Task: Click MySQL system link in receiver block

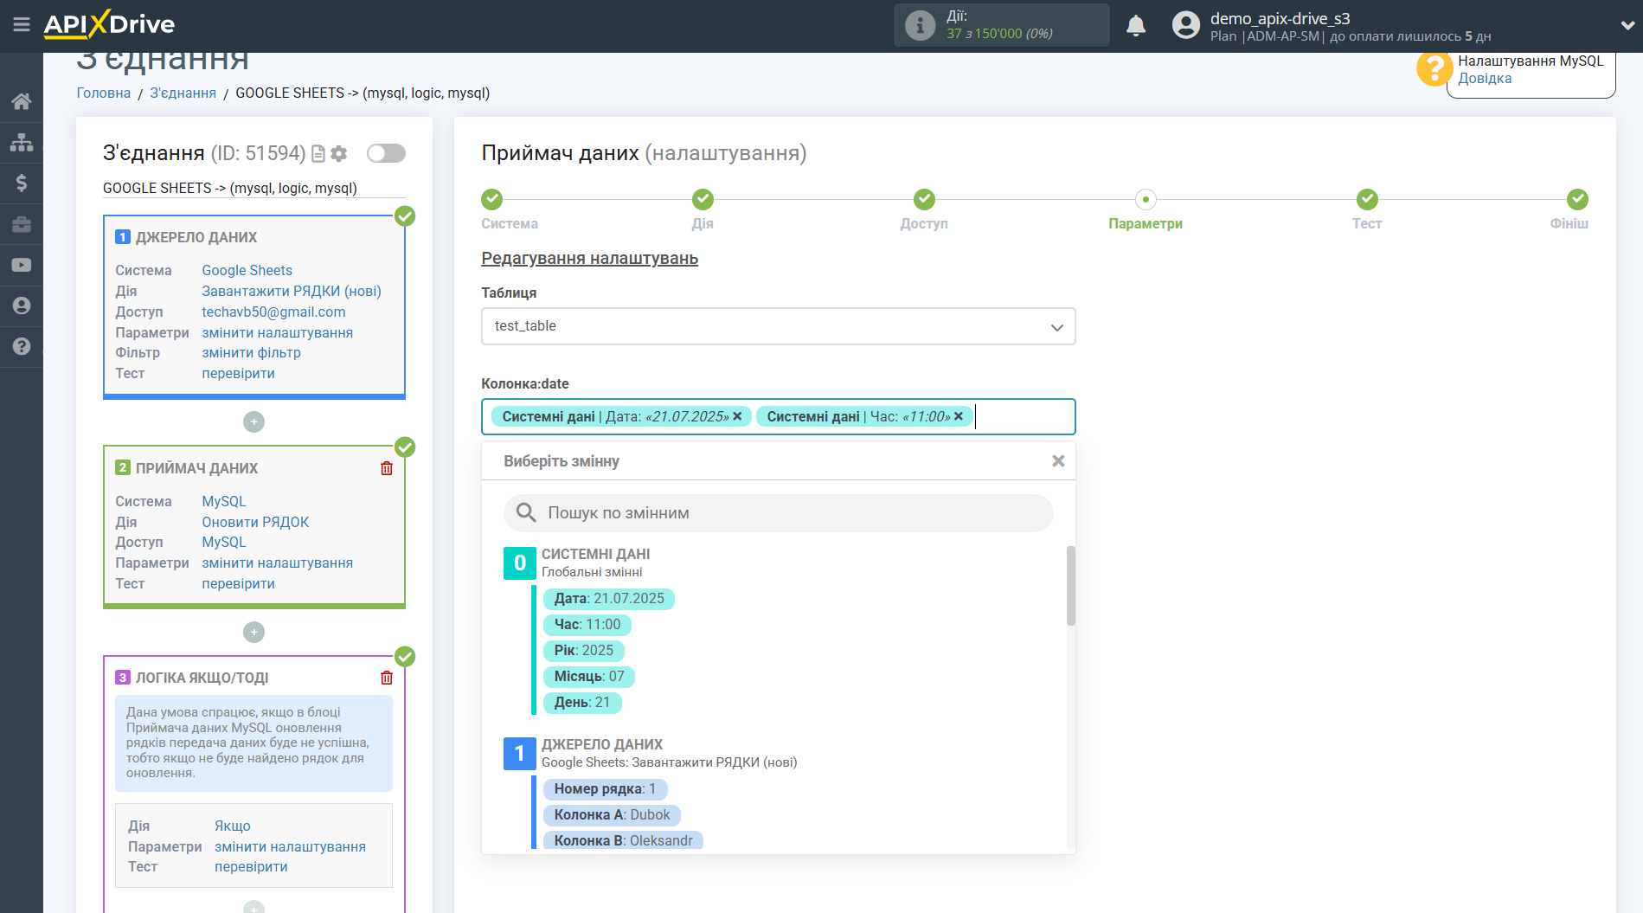Action: tap(224, 501)
